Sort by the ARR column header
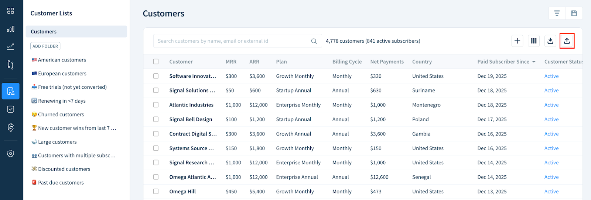This screenshot has width=591, height=200. click(254, 62)
